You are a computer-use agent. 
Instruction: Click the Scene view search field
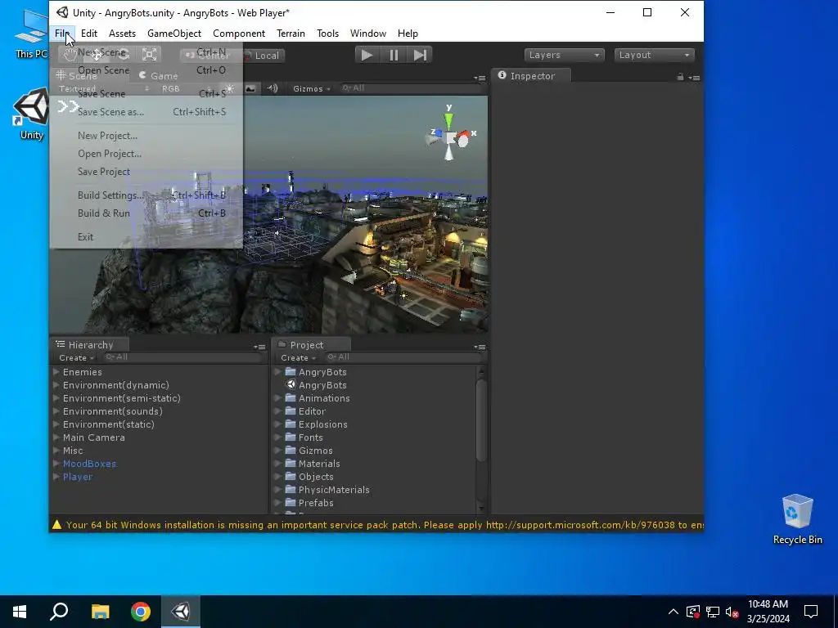click(x=412, y=88)
